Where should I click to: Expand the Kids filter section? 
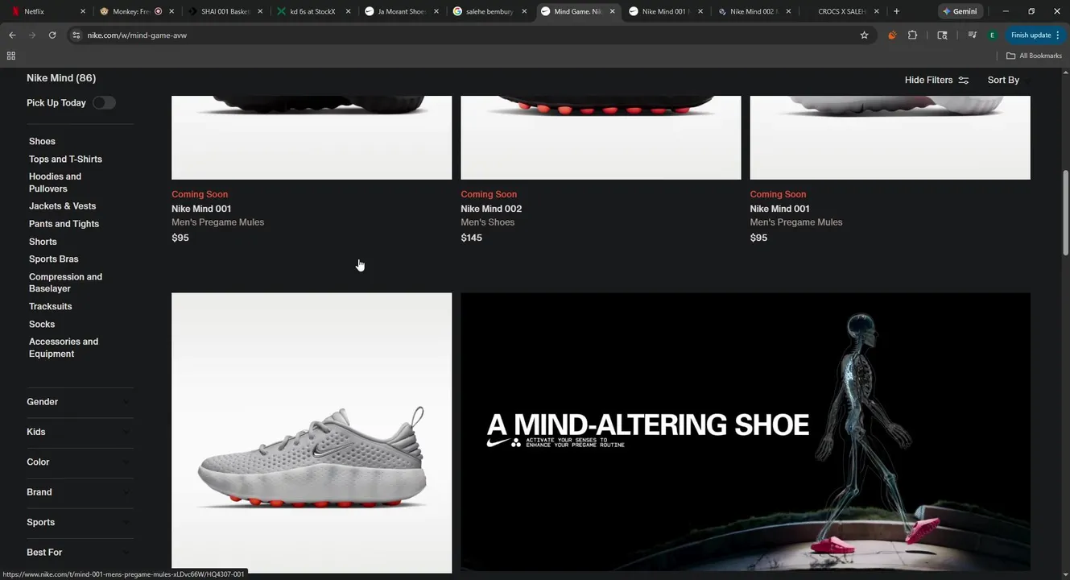(x=79, y=432)
